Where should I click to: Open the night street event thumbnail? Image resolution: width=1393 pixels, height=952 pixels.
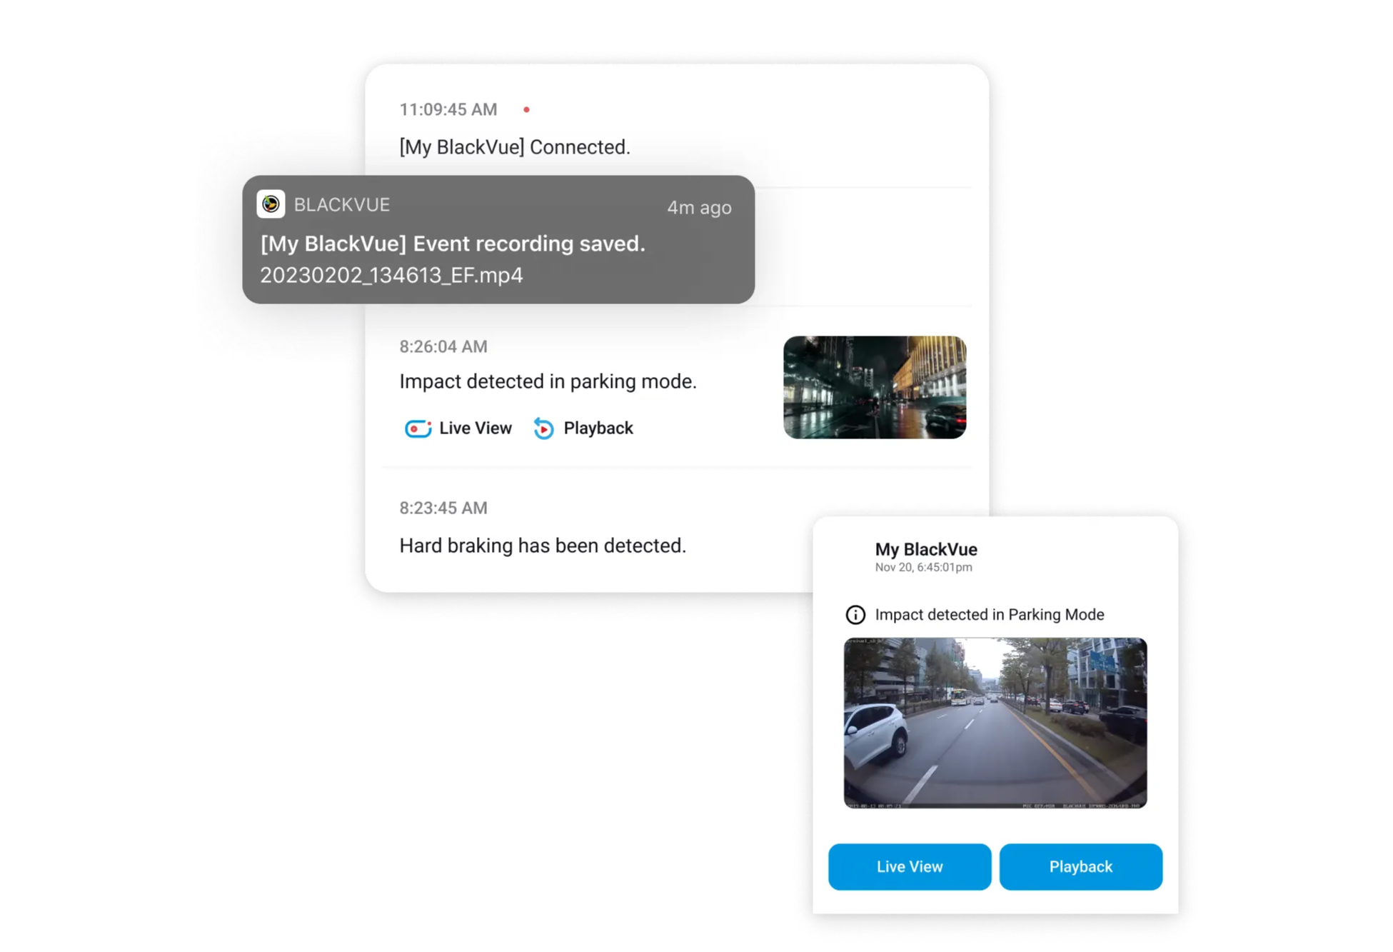875,387
